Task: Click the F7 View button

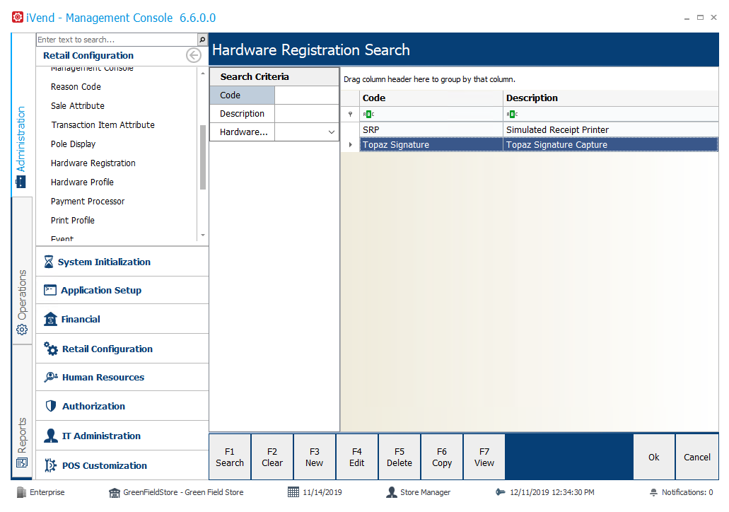Action: [x=484, y=457]
